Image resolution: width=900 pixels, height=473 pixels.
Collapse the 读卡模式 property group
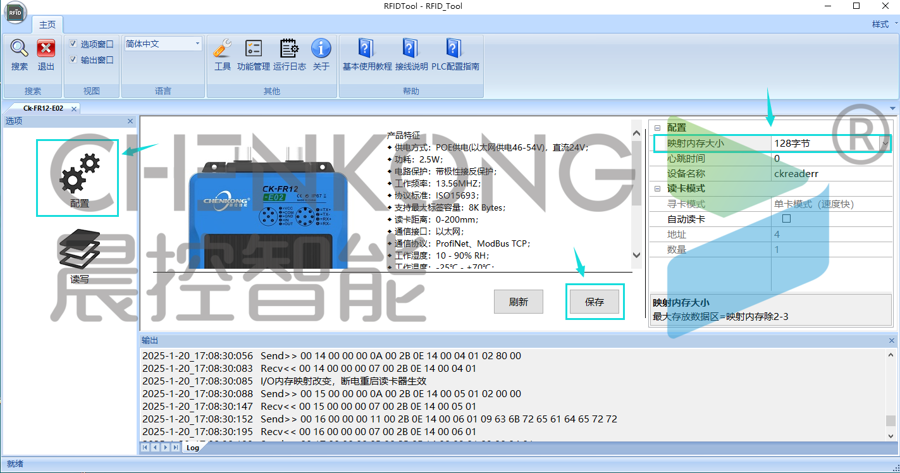tap(657, 188)
